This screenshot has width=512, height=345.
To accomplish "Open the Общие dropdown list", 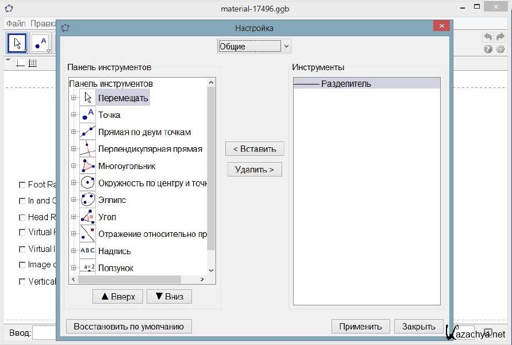I will (254, 46).
